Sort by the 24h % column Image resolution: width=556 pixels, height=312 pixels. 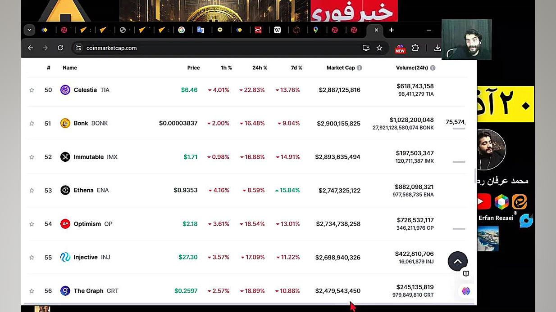pos(260,68)
